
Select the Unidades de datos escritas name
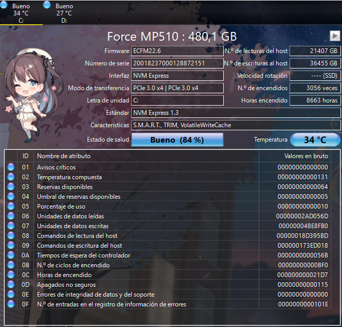73,226
